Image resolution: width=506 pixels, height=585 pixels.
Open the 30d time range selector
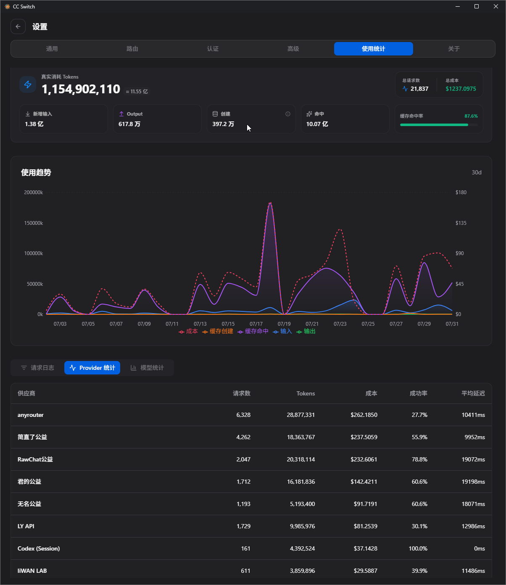point(477,172)
